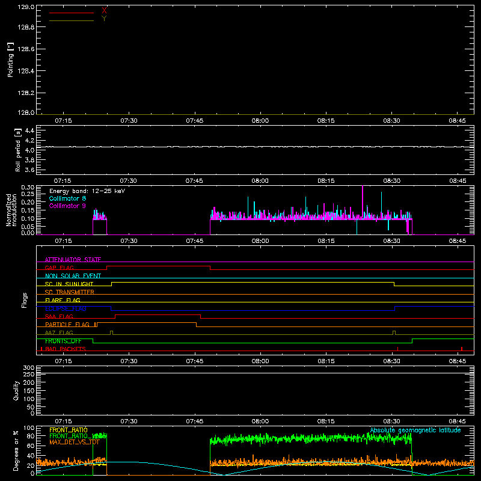Click 08:00 under the Pointing plot
The width and height of the screenshot is (481, 481).
click(x=260, y=121)
